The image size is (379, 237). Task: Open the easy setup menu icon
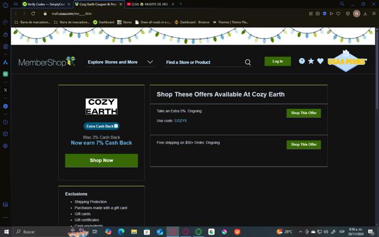pos(374,14)
